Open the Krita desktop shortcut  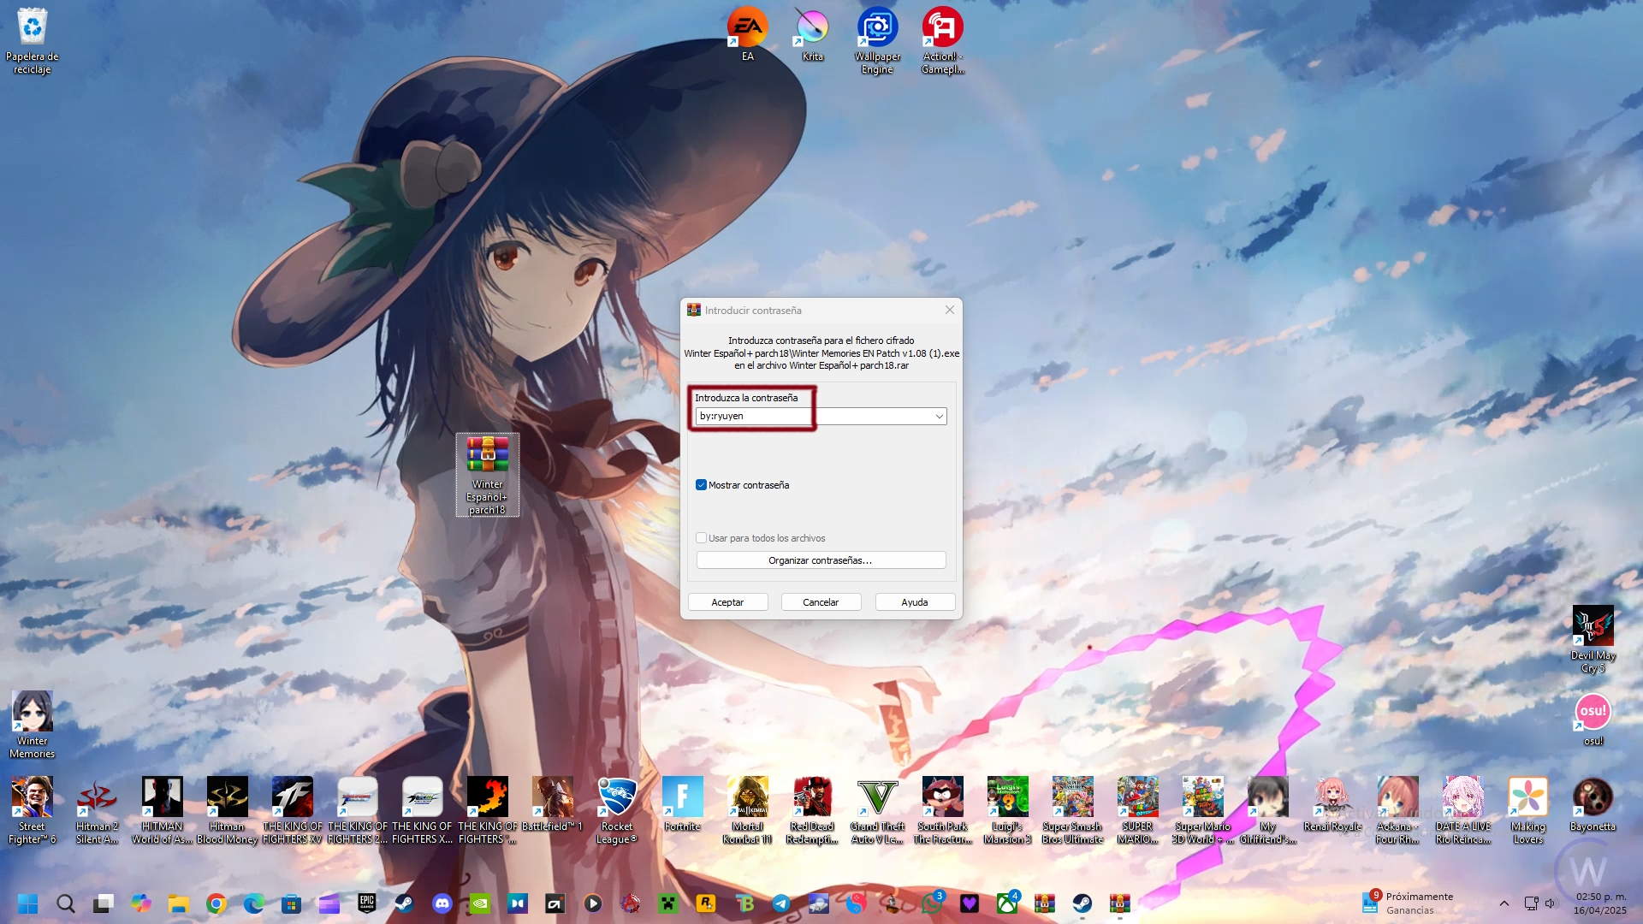pyautogui.click(x=812, y=28)
